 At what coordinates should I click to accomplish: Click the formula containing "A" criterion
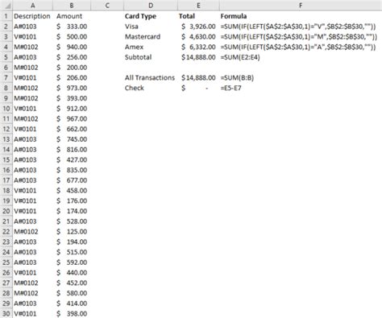point(298,47)
